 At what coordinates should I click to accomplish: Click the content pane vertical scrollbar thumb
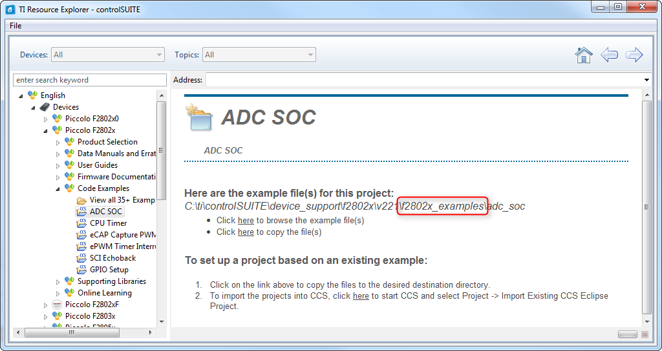[646, 207]
